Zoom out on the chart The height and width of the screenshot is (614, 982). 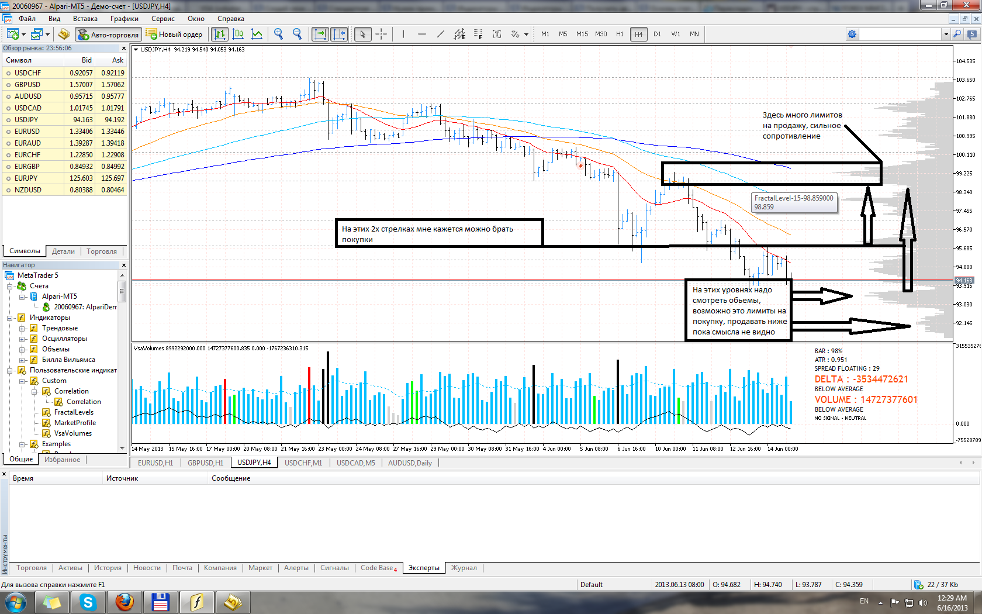point(297,34)
